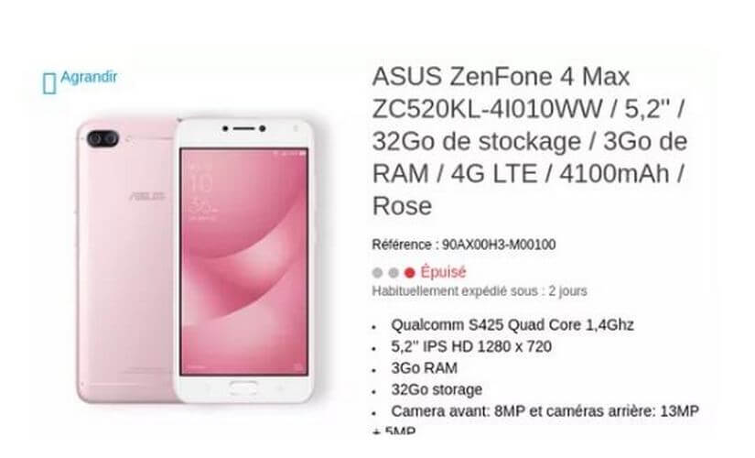Click the Agrandir enlarge link
755x458 pixels.
89,77
